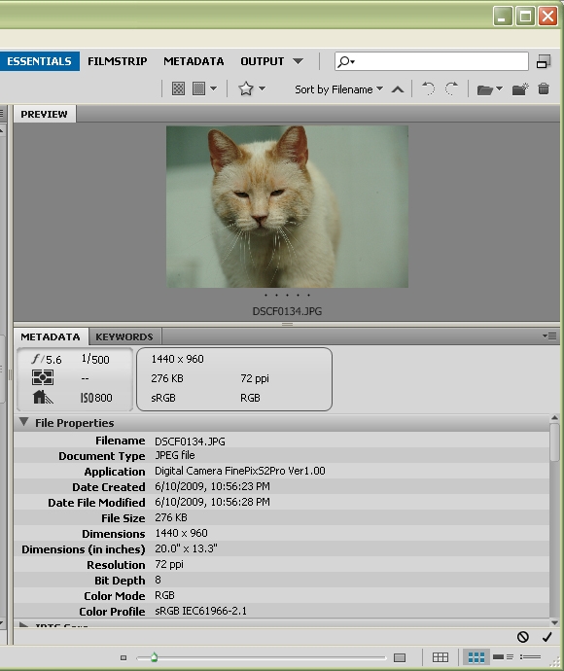Rotate image 90° clockwise

pyautogui.click(x=451, y=89)
